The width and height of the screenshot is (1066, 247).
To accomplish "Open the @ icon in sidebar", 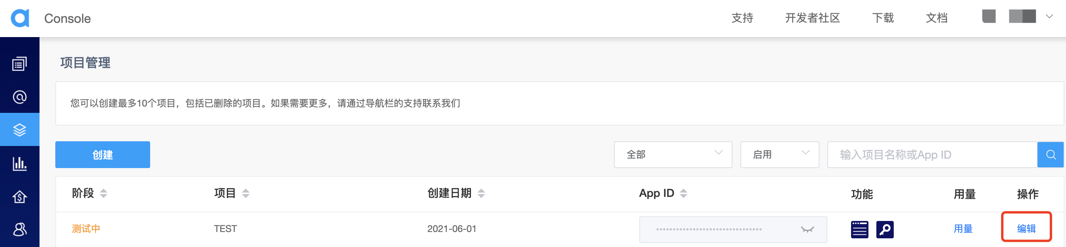I will (19, 97).
